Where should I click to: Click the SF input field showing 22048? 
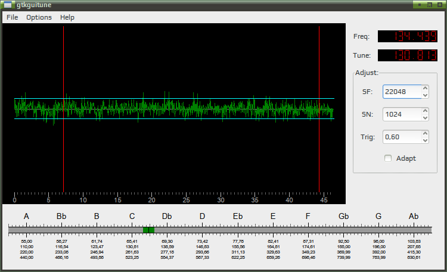coord(402,92)
